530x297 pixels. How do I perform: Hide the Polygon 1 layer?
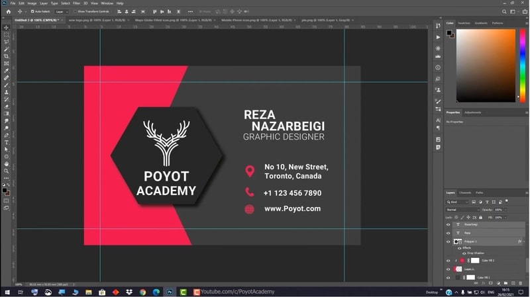[x=449, y=242]
